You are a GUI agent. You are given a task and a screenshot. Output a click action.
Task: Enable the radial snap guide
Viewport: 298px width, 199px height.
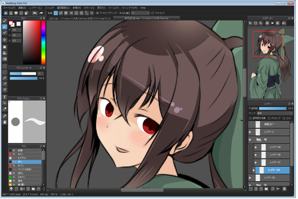(76, 13)
